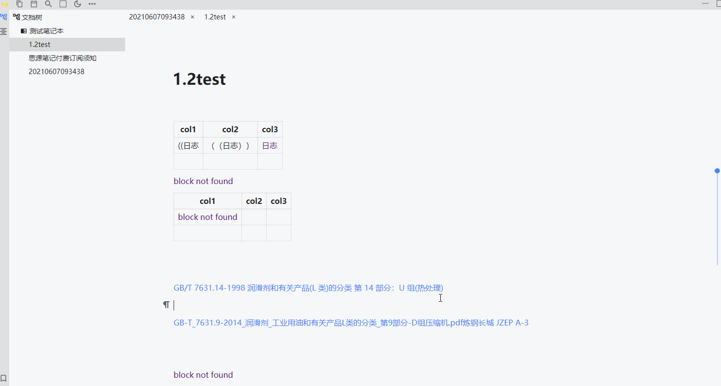Viewport: 721px width, 386px height.
Task: Click the 1.2test document title
Action: (x=200, y=79)
